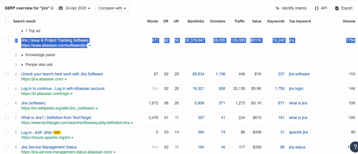The width and height of the screenshot is (358, 154).
Task: Click top keyword 'jira software'
Action: coord(299,74)
